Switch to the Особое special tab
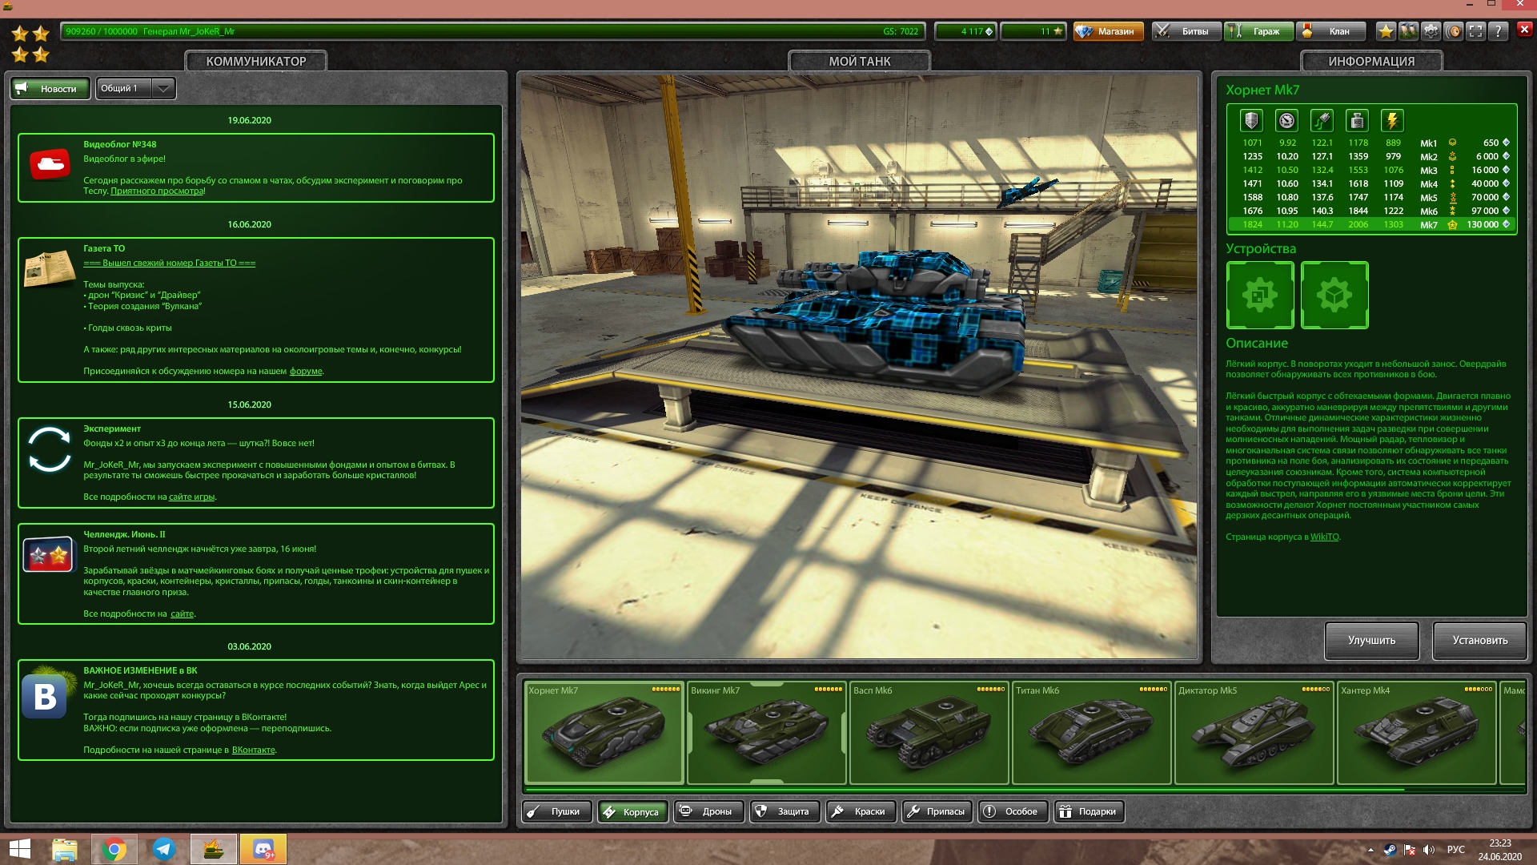The image size is (1537, 865). (x=1013, y=811)
